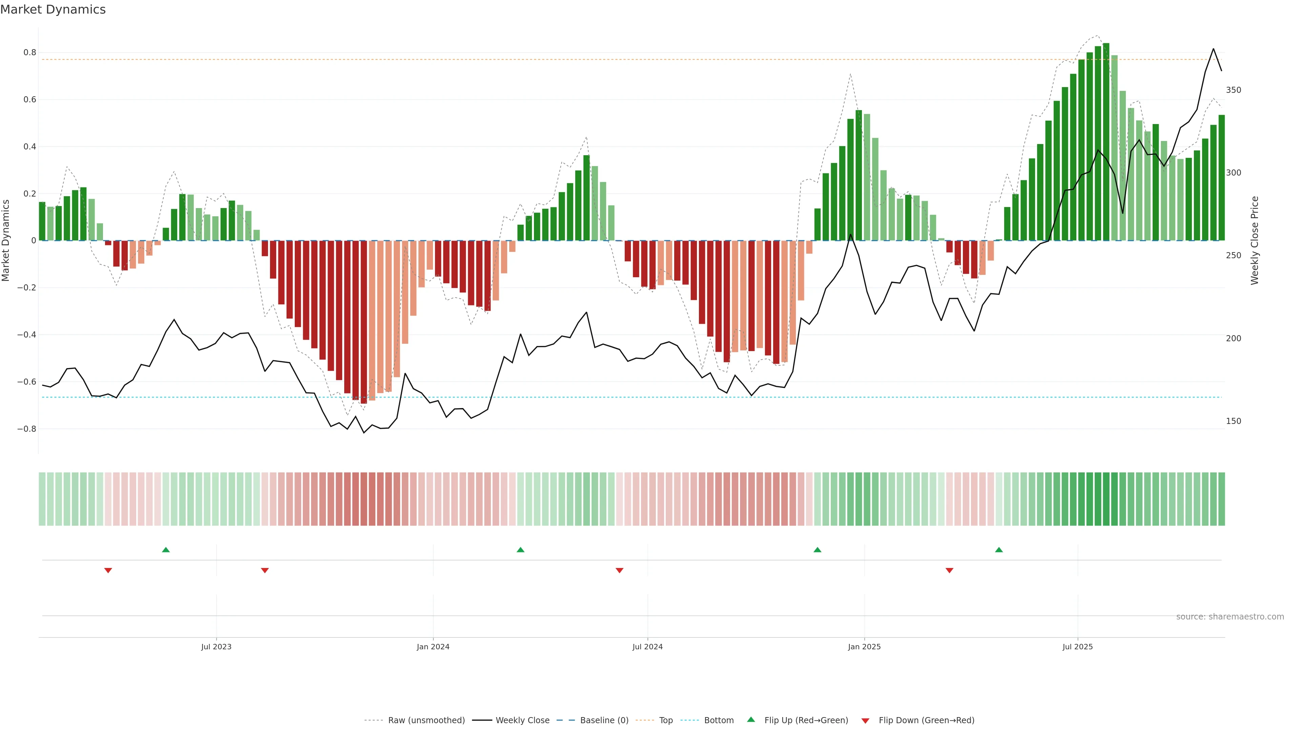The image size is (1301, 732).
Task: Click the Weekly Close Price axis title
Action: [x=1255, y=241]
